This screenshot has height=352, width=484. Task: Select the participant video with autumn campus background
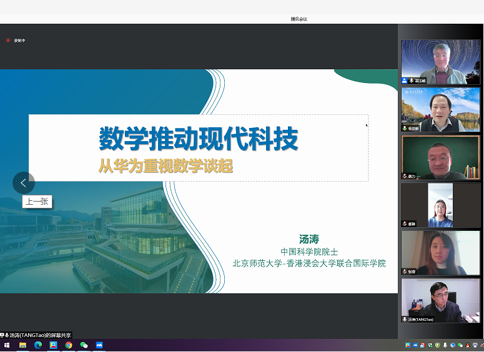(440, 109)
